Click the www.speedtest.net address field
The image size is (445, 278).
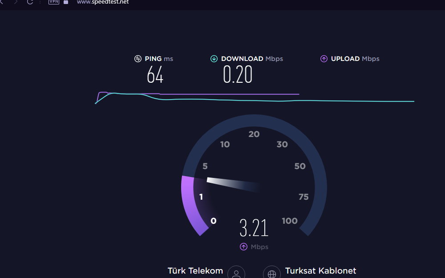(103, 2)
